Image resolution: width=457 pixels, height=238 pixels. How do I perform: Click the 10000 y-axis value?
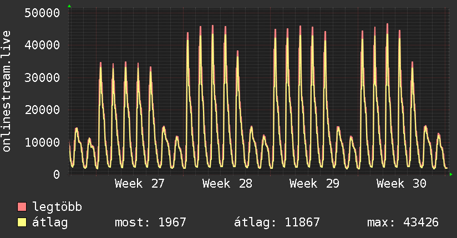point(42,142)
